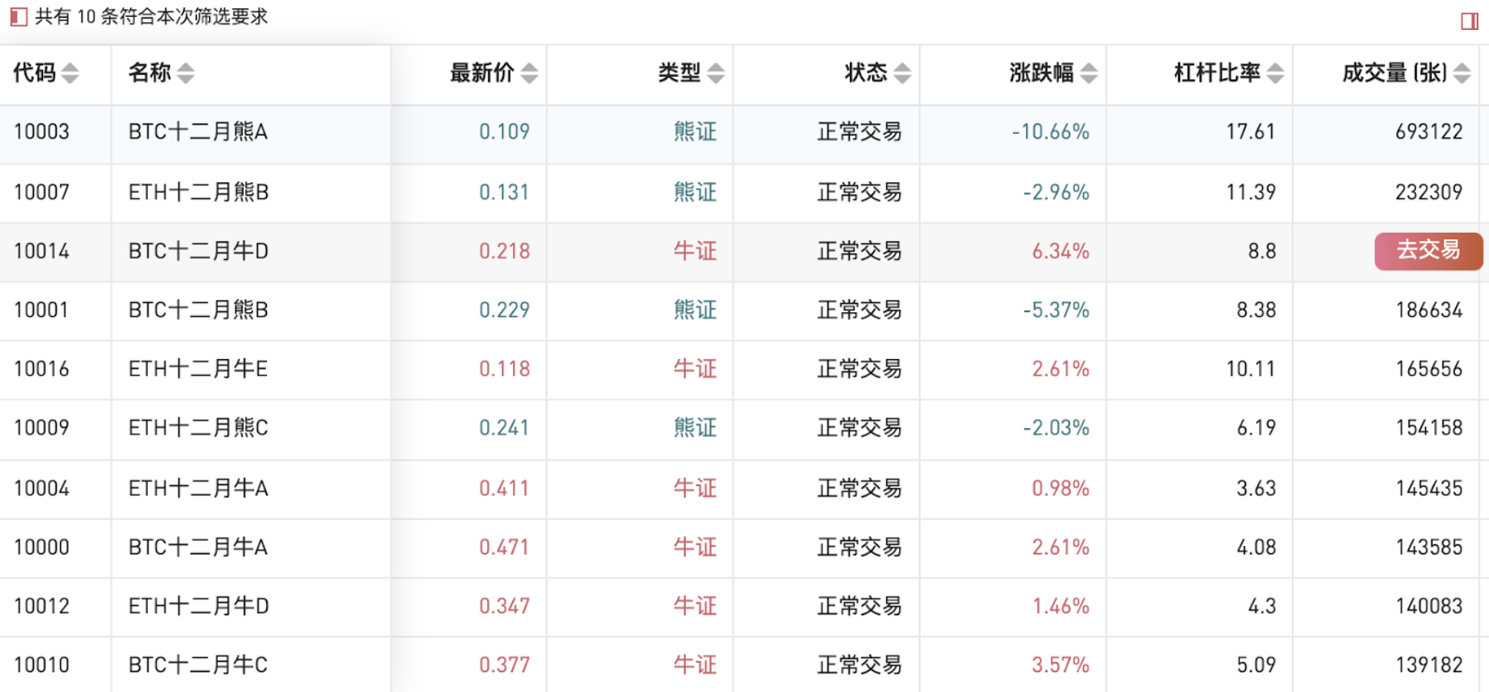Click code 10000 for BTC十二月牛A
The image size is (1489, 692).
(42, 547)
